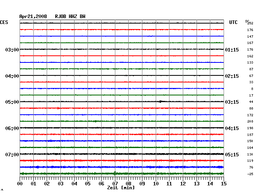This screenshot has height=194, width=255.
Task: Click the CES column header
Action: point(4,22)
